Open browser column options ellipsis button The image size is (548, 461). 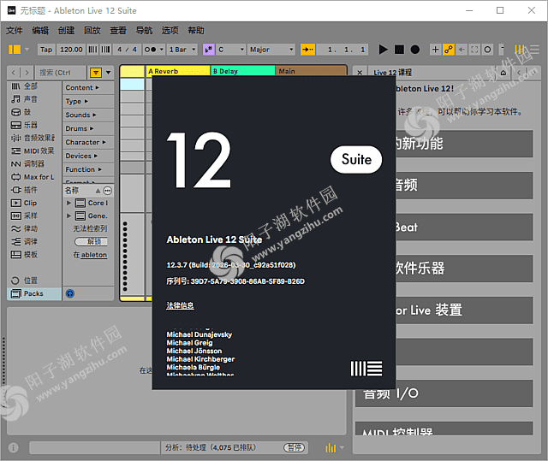click(108, 191)
